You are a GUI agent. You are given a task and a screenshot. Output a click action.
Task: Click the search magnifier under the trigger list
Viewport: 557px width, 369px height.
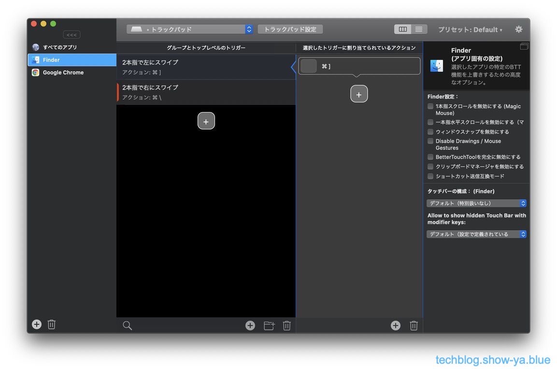(x=127, y=326)
